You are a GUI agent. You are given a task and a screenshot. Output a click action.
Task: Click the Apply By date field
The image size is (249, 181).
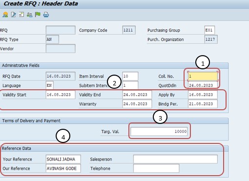click(x=203, y=95)
